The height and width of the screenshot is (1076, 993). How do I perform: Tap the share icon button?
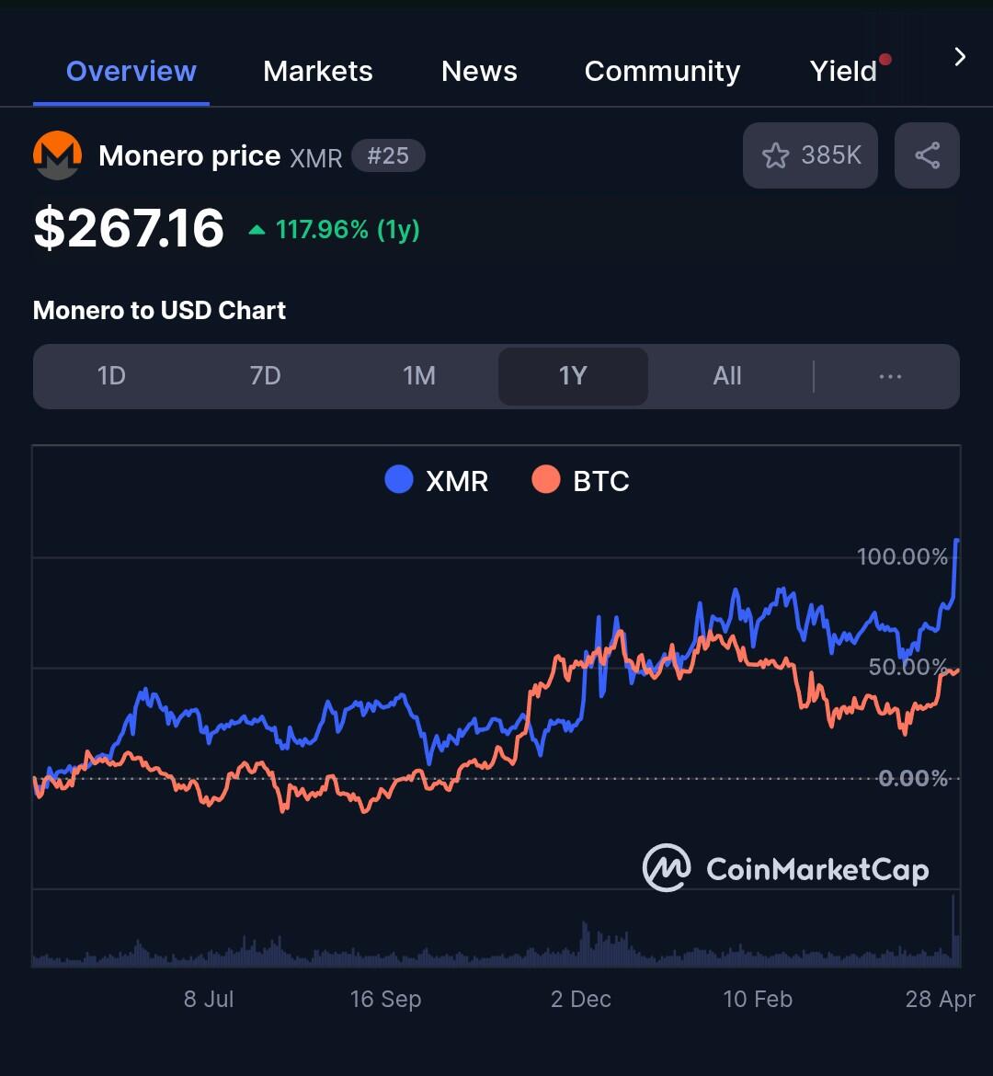click(927, 155)
